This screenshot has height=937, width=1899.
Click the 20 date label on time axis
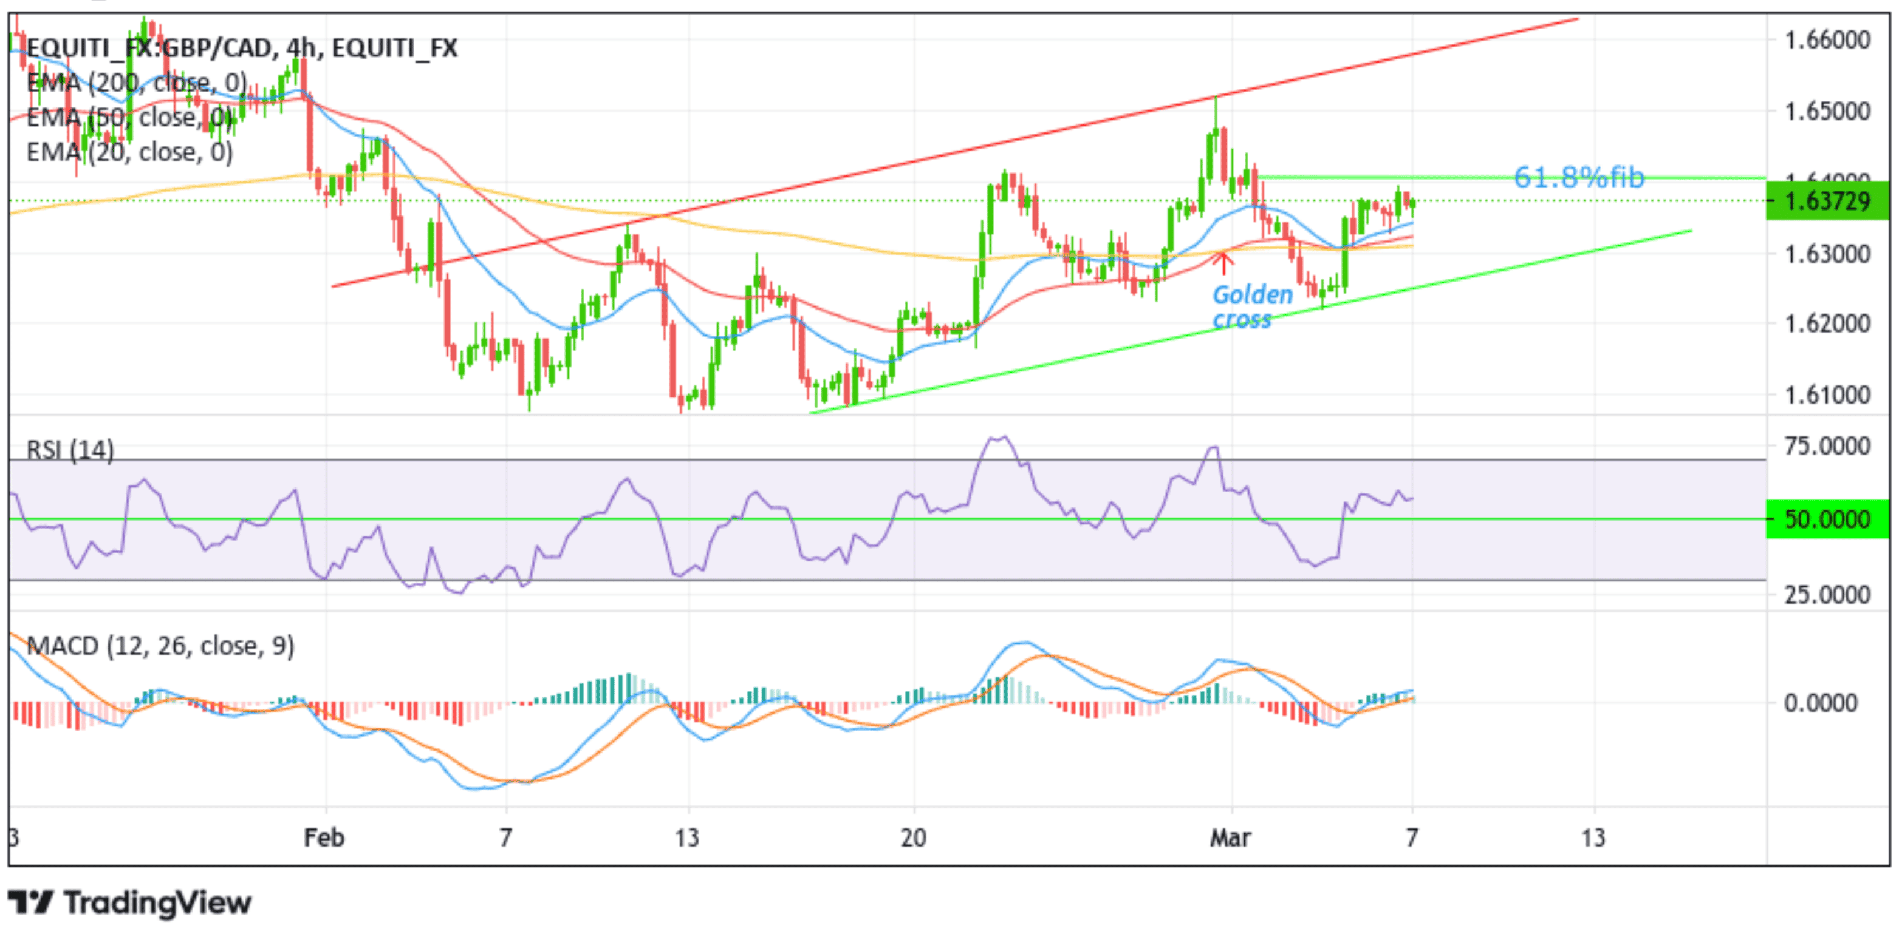[914, 837]
